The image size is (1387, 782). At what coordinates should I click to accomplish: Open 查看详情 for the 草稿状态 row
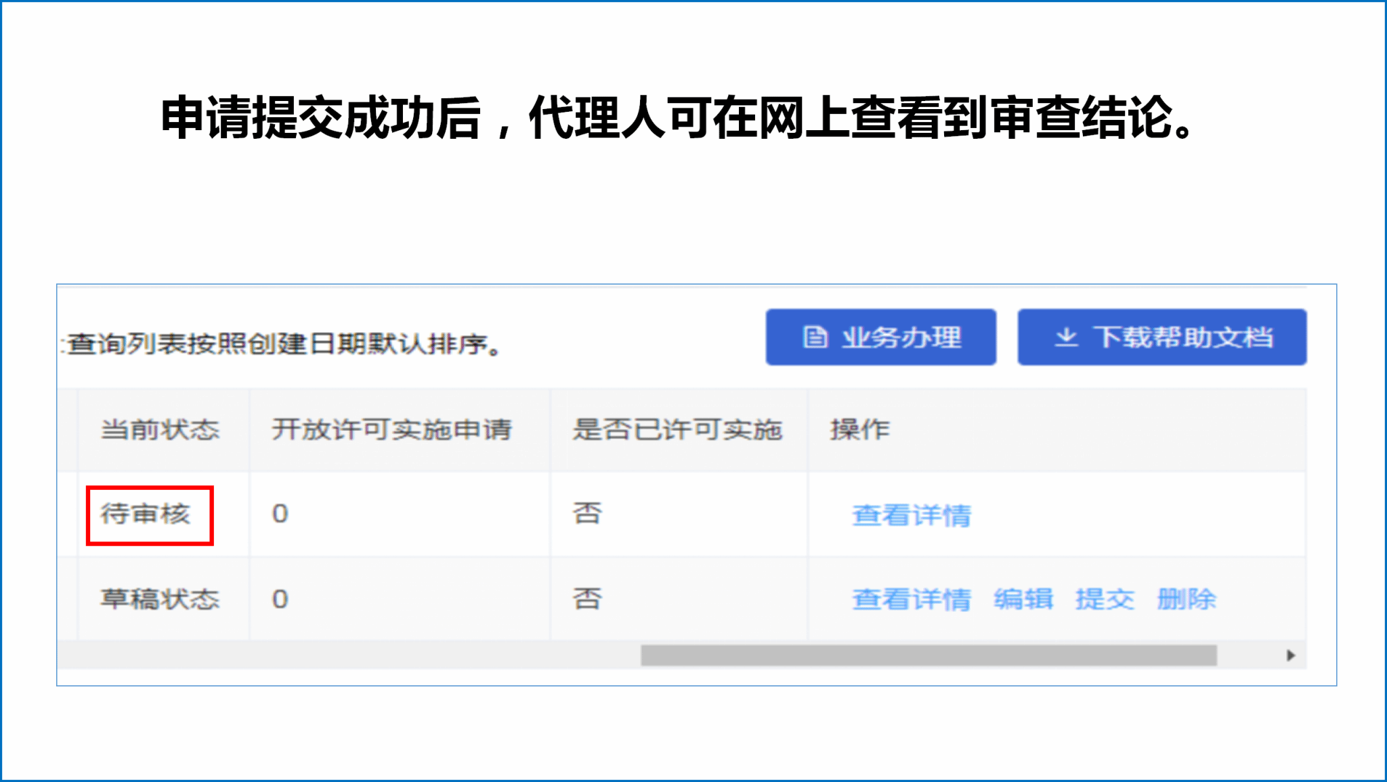[x=911, y=599]
